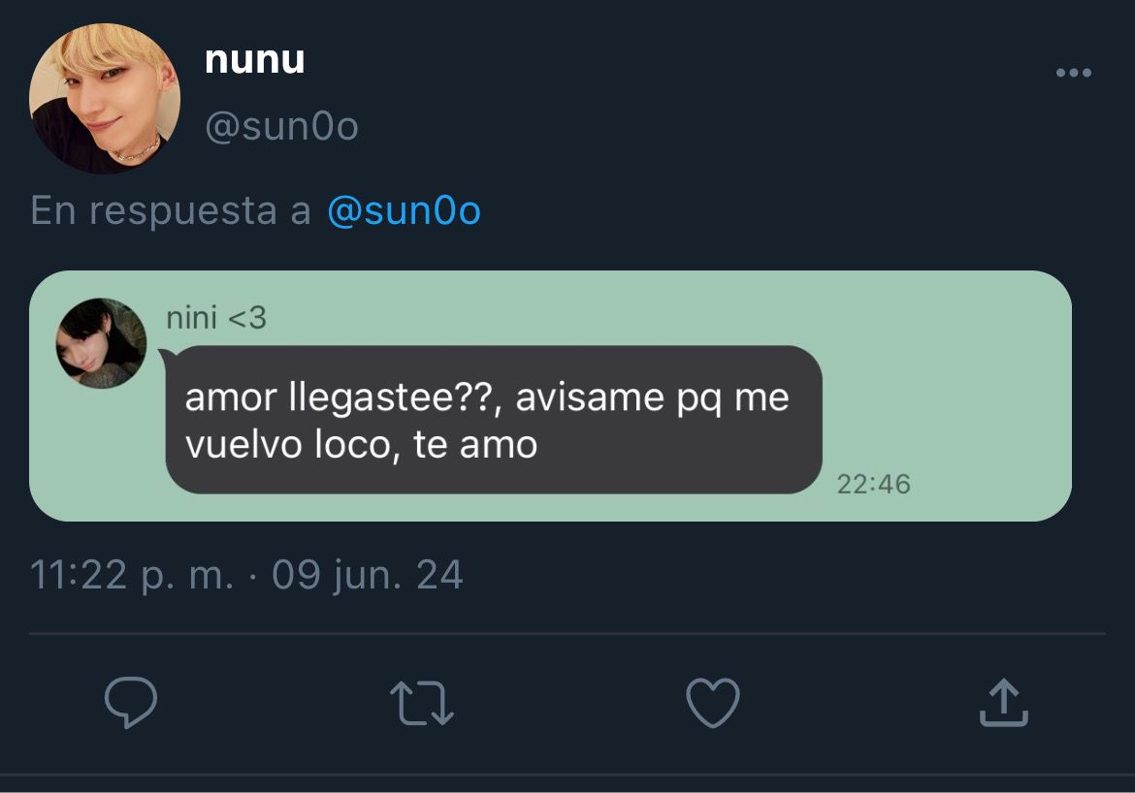Click the '09 jun. 24' date

[367, 575]
